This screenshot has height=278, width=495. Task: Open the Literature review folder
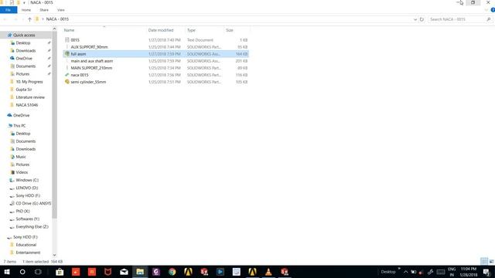(x=30, y=97)
